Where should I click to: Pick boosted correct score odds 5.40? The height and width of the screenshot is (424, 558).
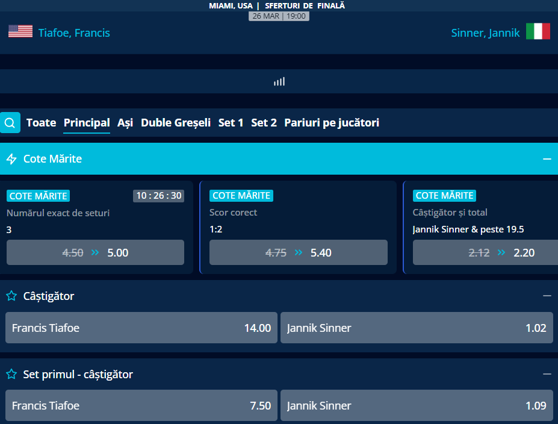[x=298, y=253]
